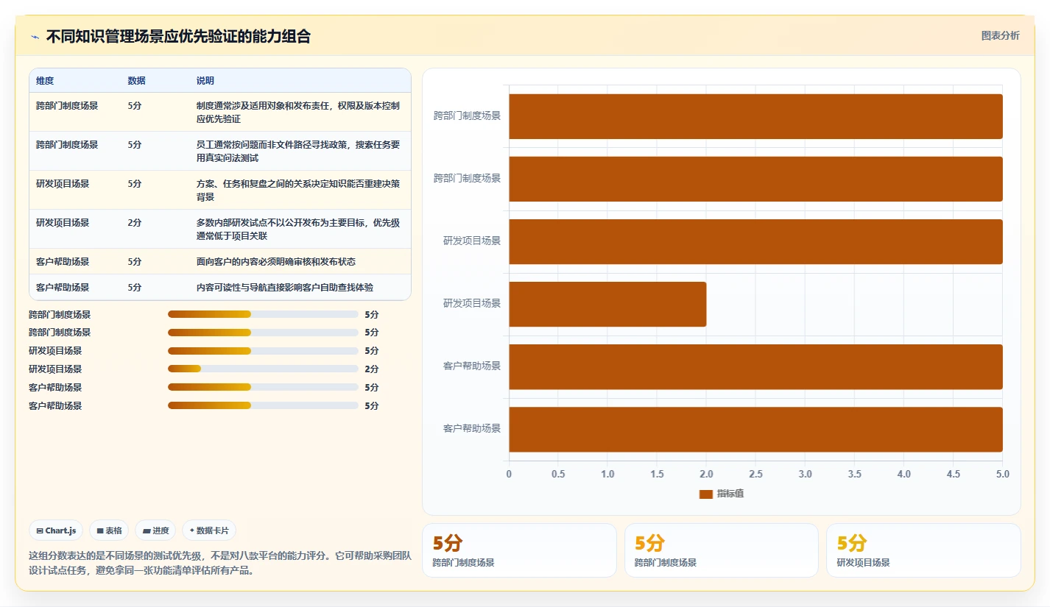The image size is (1050, 607).
Task: Click the 说明 column header
Action: pyautogui.click(x=205, y=81)
